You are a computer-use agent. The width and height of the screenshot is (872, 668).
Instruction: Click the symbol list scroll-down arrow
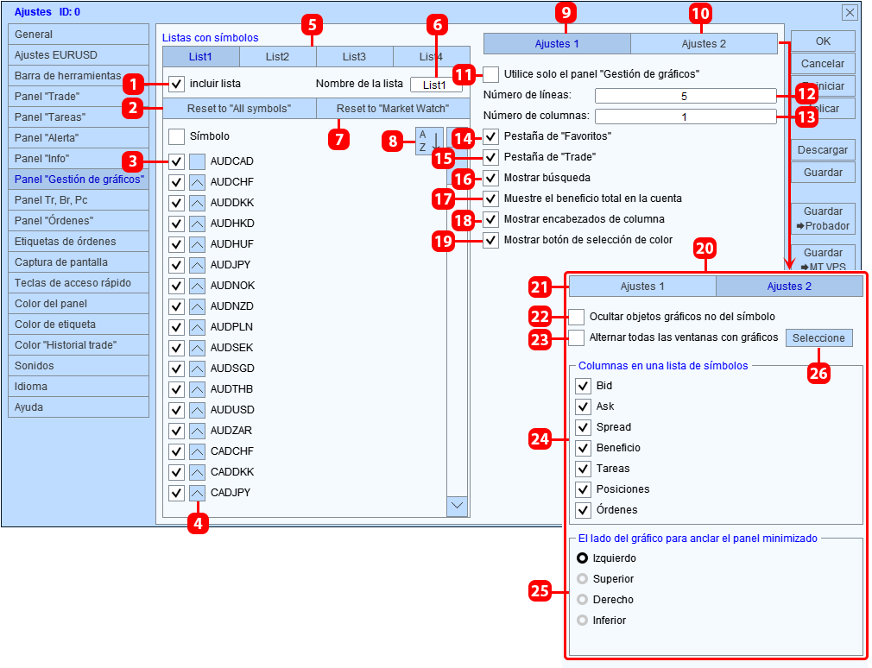(457, 506)
